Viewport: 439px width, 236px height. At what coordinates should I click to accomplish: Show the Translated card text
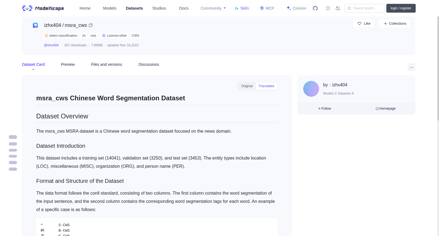pyautogui.click(x=266, y=86)
